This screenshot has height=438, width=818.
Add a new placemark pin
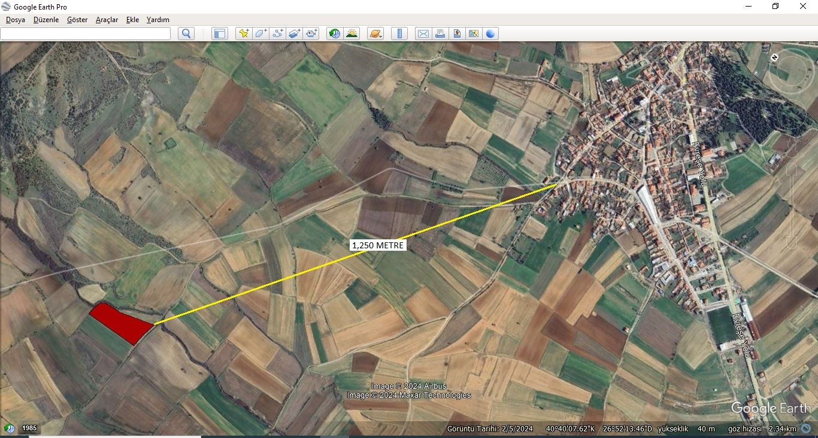pyautogui.click(x=243, y=34)
